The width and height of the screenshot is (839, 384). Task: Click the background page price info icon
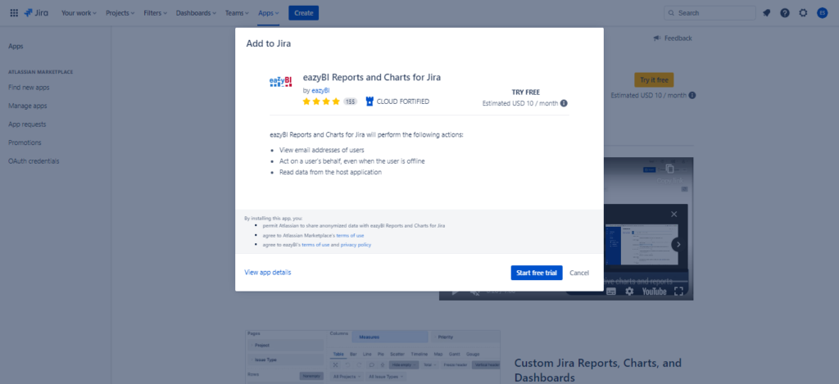point(692,95)
